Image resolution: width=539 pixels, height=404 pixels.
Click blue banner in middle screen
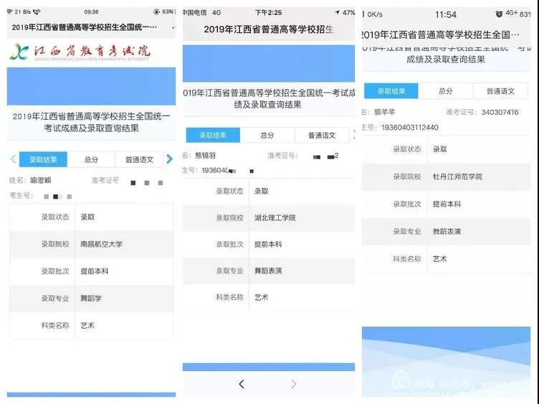coord(269,63)
